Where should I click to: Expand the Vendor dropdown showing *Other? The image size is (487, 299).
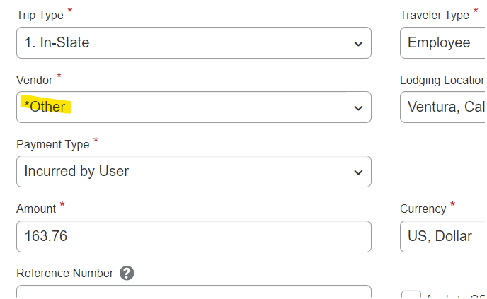pyautogui.click(x=194, y=107)
